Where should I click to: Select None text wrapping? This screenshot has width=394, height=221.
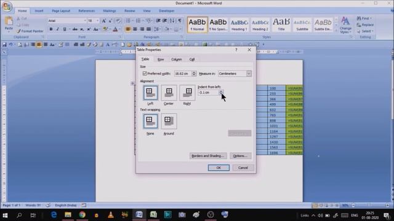point(150,122)
